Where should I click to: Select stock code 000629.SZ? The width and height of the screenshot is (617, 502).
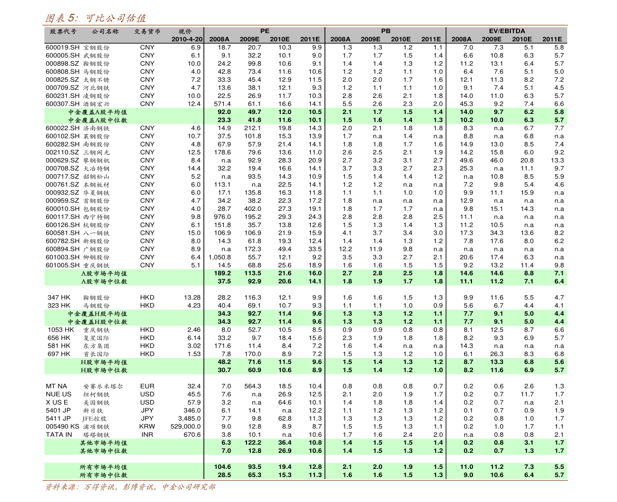pyautogui.click(x=62, y=161)
